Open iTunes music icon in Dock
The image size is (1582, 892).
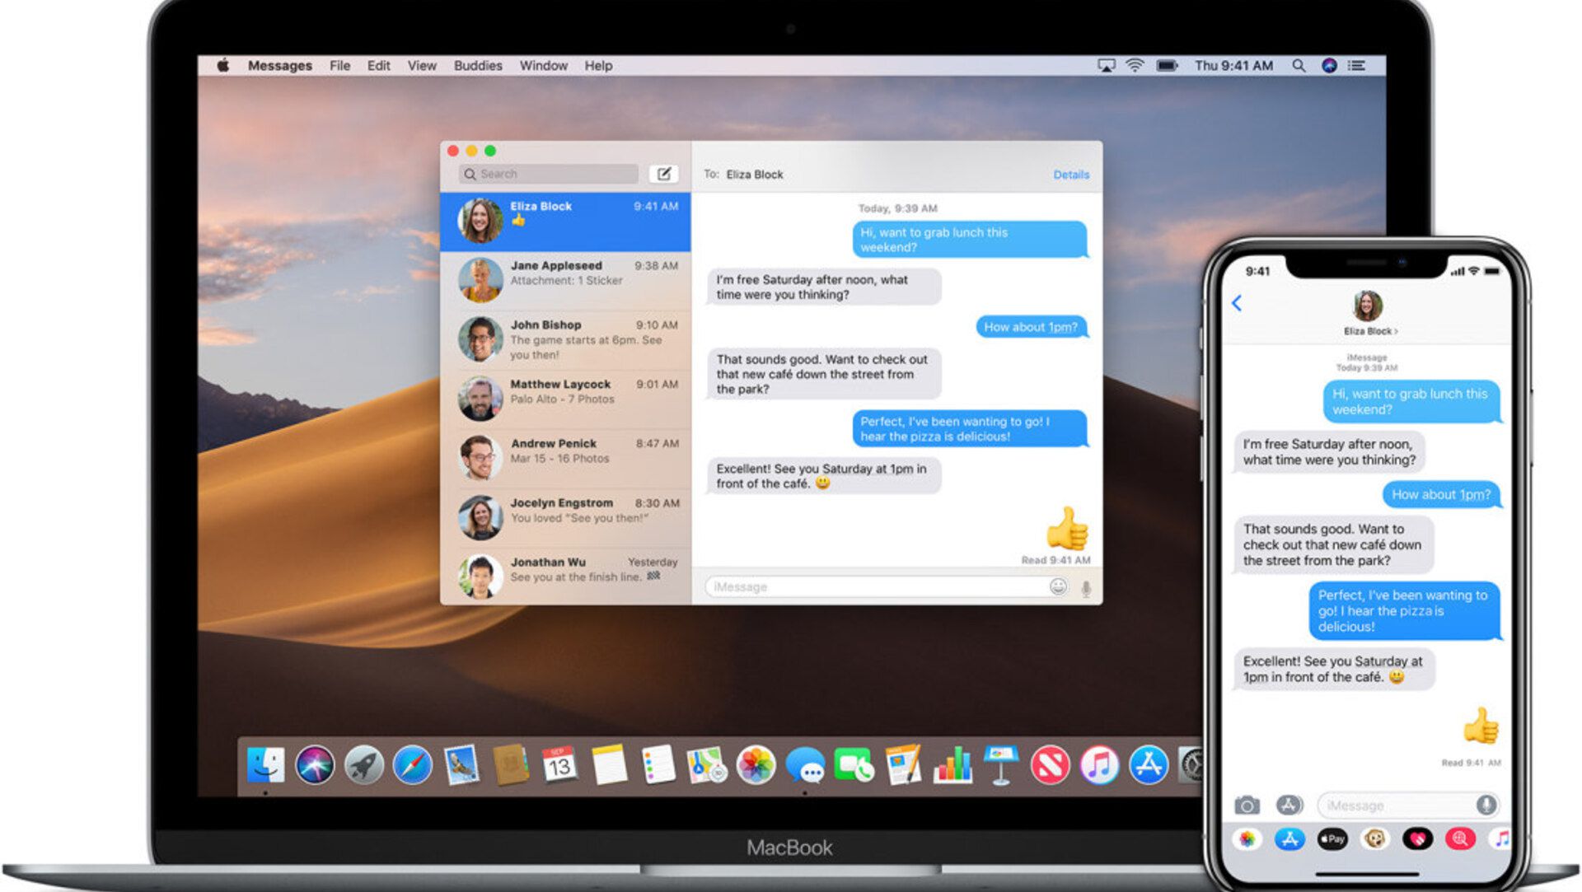(x=1099, y=765)
